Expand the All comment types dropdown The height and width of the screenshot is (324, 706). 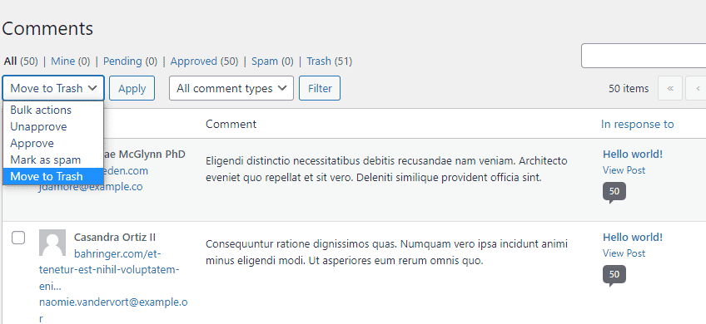click(231, 88)
